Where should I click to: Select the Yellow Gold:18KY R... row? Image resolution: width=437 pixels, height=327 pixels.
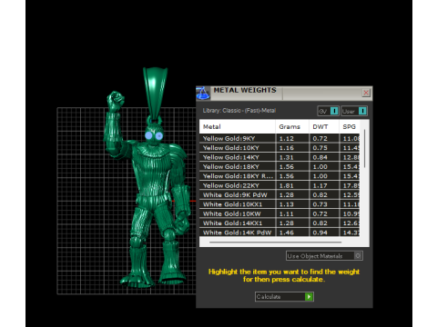[279, 176]
